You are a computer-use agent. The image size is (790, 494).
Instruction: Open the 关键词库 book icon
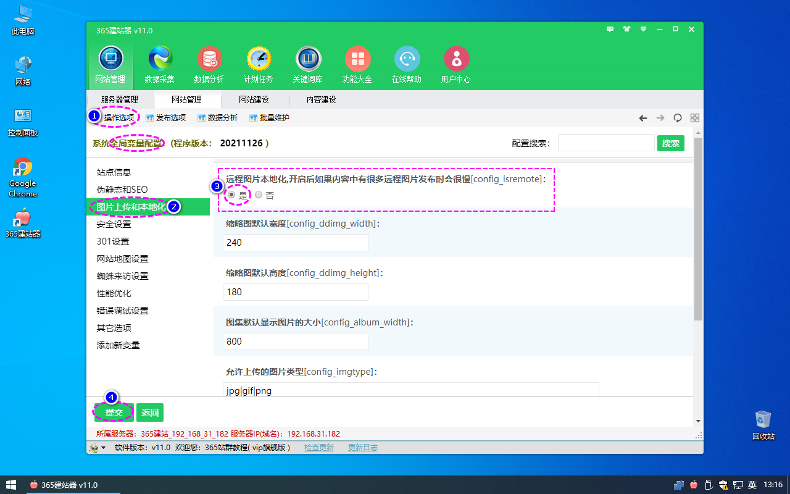click(308, 65)
